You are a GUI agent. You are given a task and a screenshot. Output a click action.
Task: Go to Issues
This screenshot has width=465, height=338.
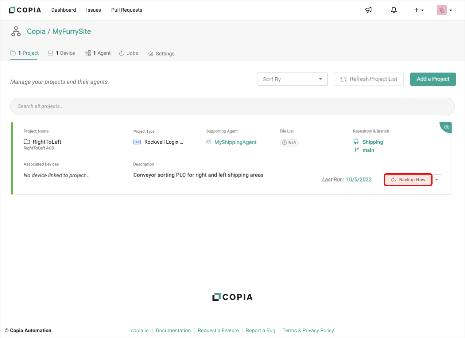click(94, 10)
